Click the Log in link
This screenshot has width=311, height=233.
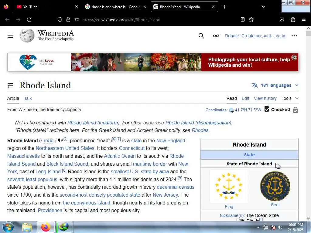coord(279,36)
